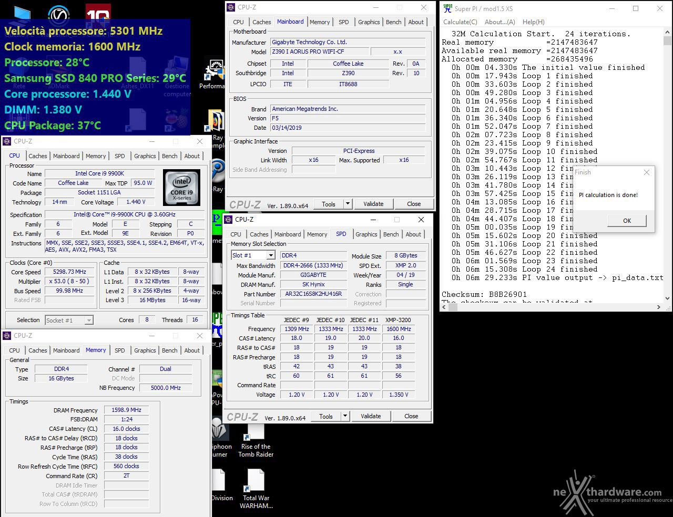Select SPD tab in CPU tab window
Screen dimensions: 673x517
tap(120, 156)
